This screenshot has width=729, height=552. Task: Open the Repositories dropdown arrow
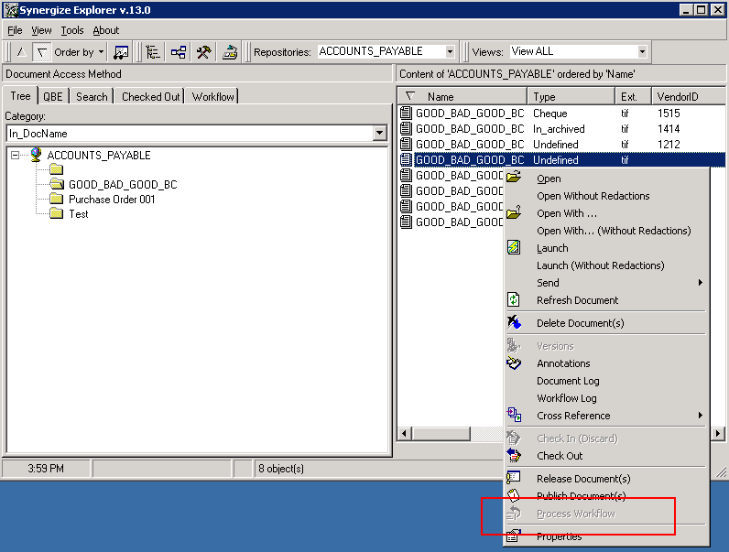[x=450, y=51]
